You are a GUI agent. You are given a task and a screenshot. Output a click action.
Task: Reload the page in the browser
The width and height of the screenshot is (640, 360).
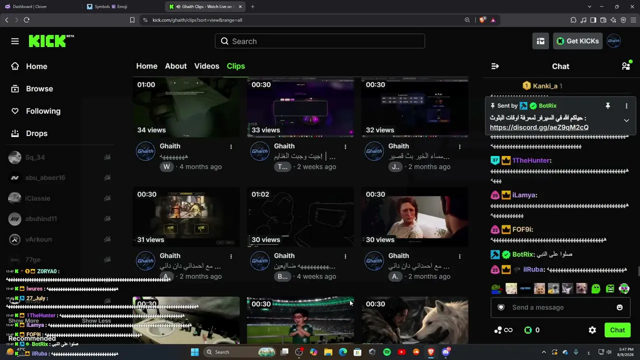pos(26,20)
